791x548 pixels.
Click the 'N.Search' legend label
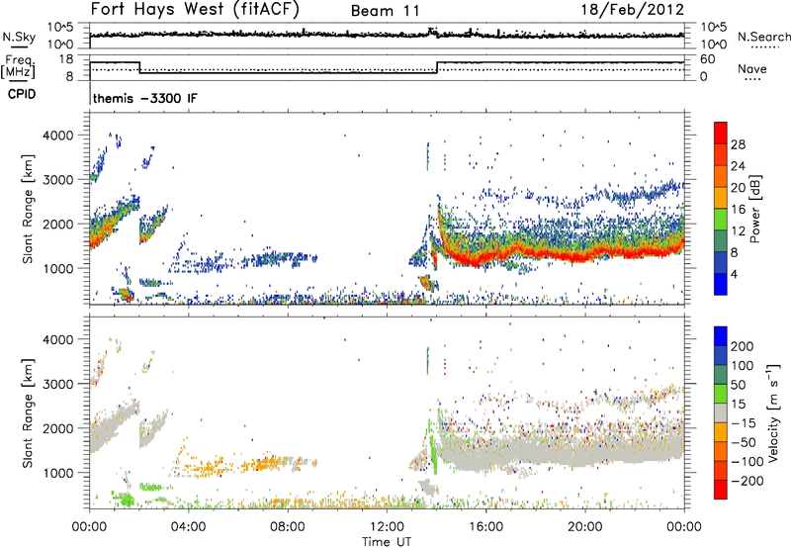coord(763,37)
